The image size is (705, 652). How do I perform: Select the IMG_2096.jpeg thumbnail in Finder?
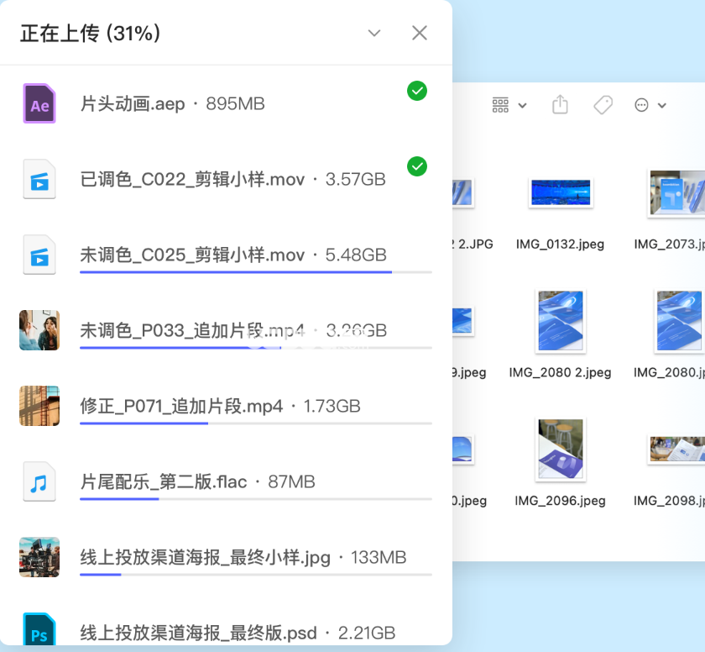561,449
